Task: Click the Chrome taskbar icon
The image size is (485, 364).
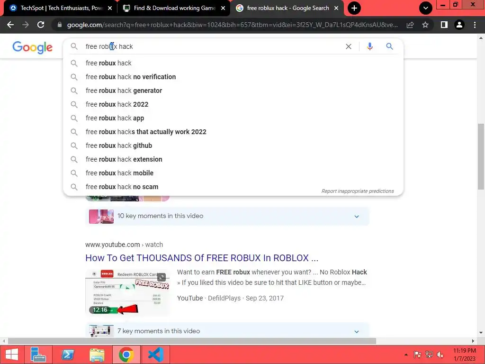Action: click(x=126, y=355)
